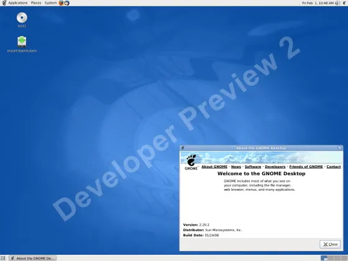348x261 pixels.
Task: Follow the Contact link
Action: [334, 167]
